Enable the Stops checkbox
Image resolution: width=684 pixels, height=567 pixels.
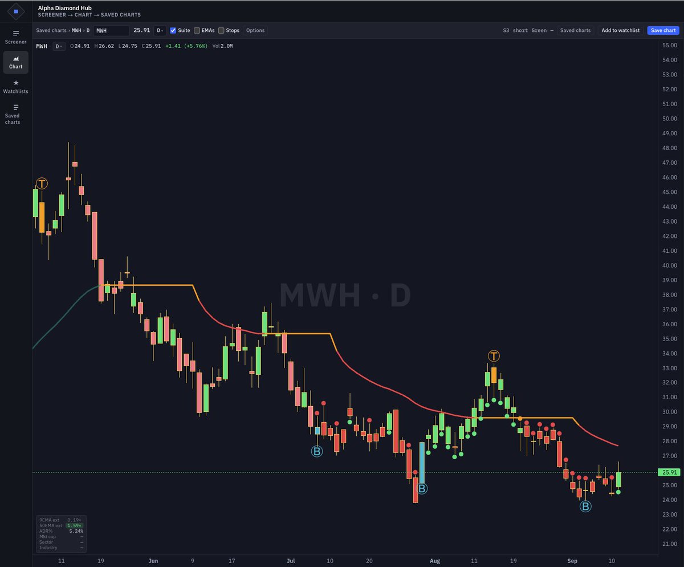click(x=221, y=30)
